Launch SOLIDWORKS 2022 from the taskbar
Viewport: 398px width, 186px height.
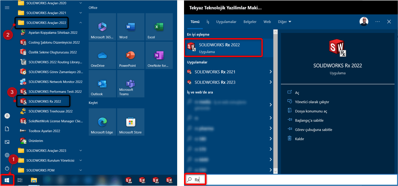point(156,180)
